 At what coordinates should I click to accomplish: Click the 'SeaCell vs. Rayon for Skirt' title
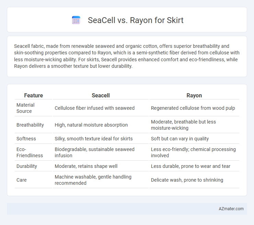tap(136, 20)
